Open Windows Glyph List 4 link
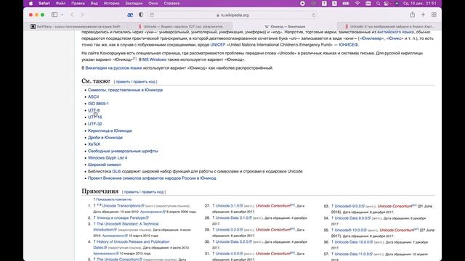The image size is (465, 261). (x=108, y=158)
